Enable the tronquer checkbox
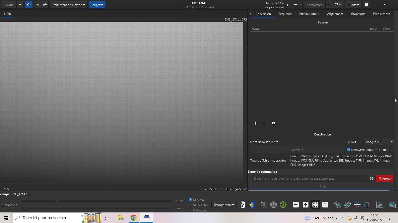The width and height of the screenshot is (398, 223). 3,205
